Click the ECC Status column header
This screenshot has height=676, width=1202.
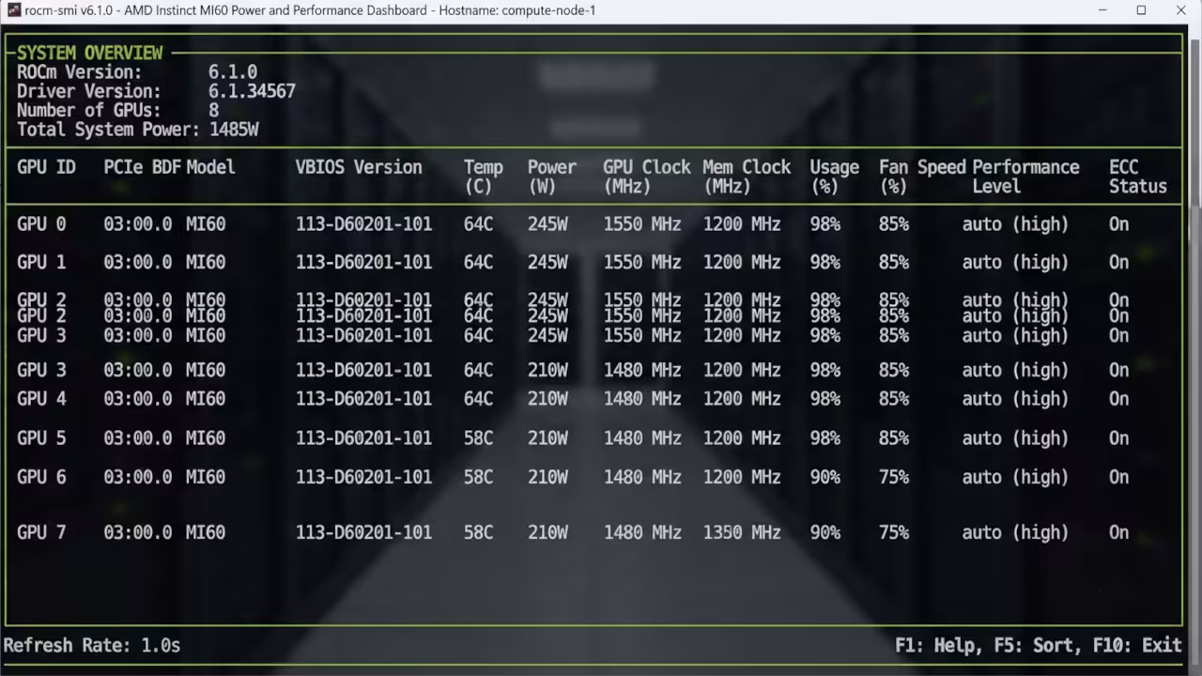click(1138, 177)
